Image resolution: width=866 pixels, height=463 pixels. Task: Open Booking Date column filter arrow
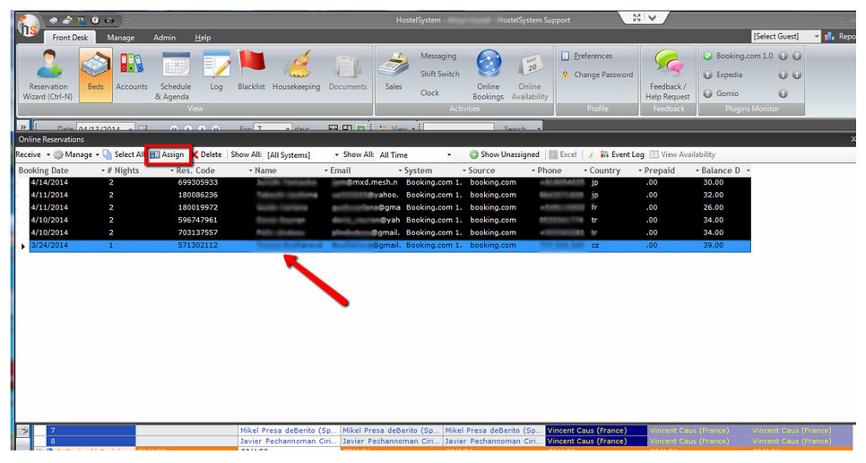(103, 170)
